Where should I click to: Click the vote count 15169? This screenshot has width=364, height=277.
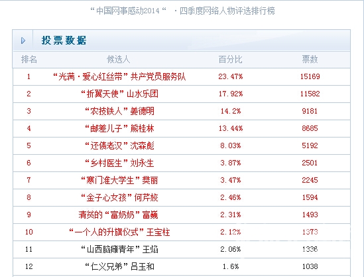[310, 76]
